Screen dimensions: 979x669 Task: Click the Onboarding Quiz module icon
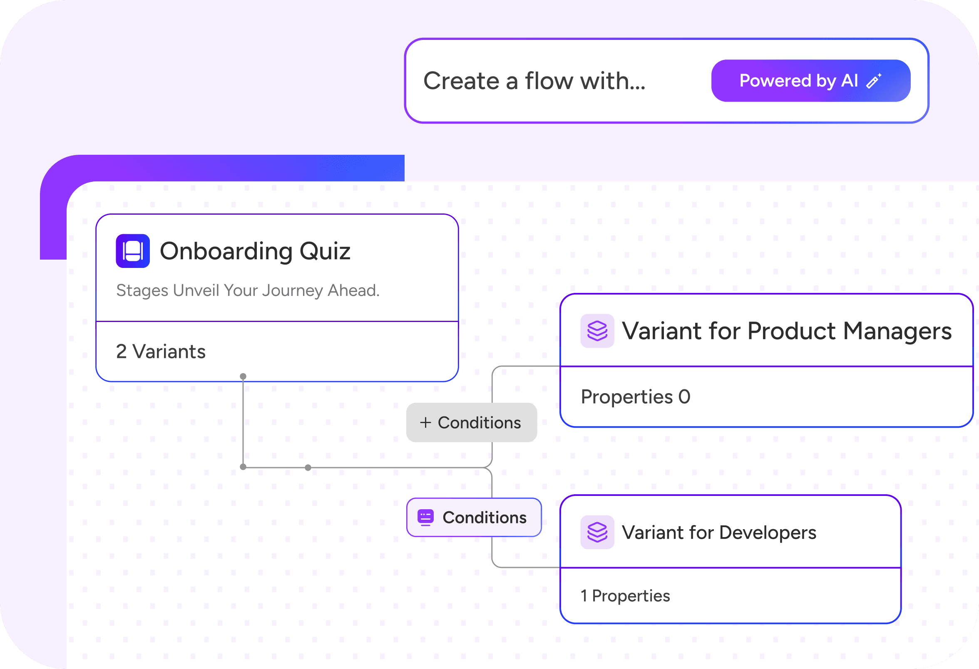pos(134,251)
